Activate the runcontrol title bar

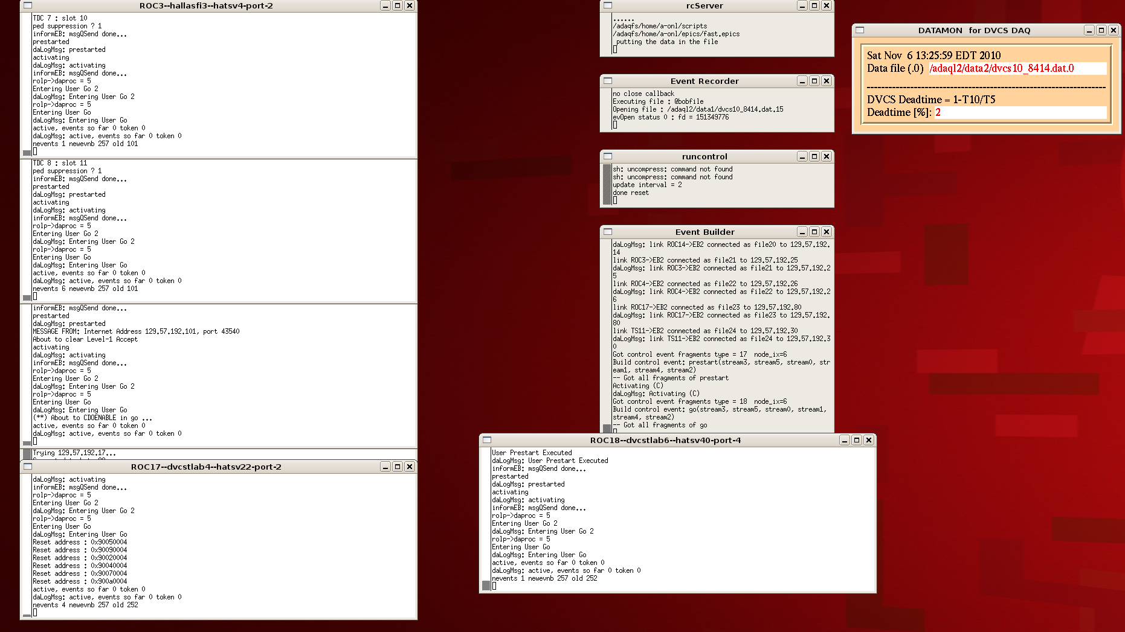[704, 156]
